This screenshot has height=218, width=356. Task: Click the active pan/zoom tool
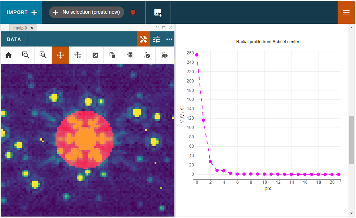point(60,55)
